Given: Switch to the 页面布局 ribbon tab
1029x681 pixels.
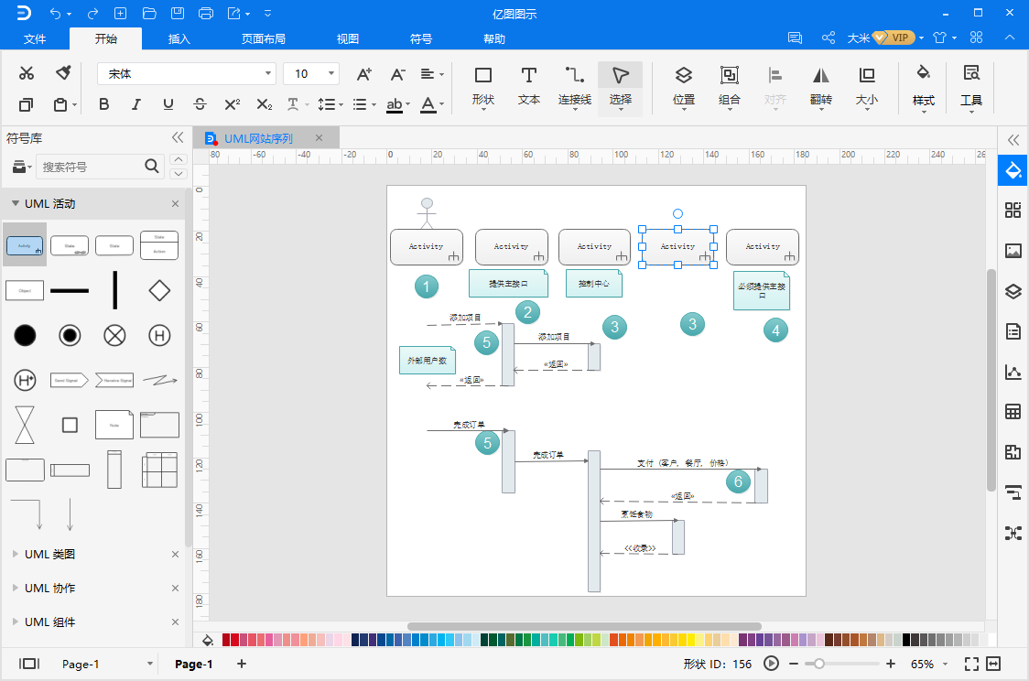Looking at the screenshot, I should click(263, 38).
